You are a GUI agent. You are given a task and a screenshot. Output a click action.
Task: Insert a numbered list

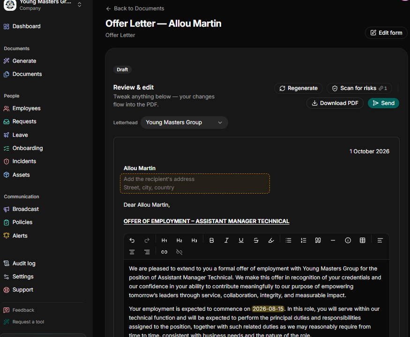[x=303, y=240]
